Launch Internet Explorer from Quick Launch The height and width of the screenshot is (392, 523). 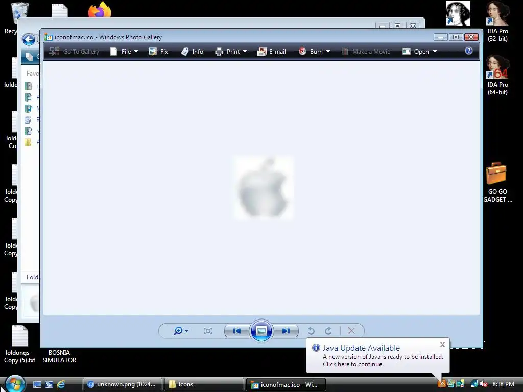(x=61, y=384)
